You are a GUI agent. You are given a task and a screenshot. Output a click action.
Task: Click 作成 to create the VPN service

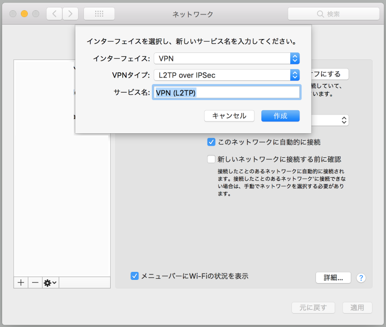click(280, 116)
